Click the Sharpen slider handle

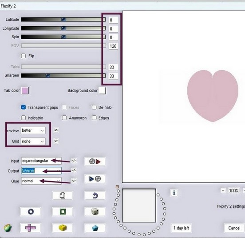pos(47,76)
